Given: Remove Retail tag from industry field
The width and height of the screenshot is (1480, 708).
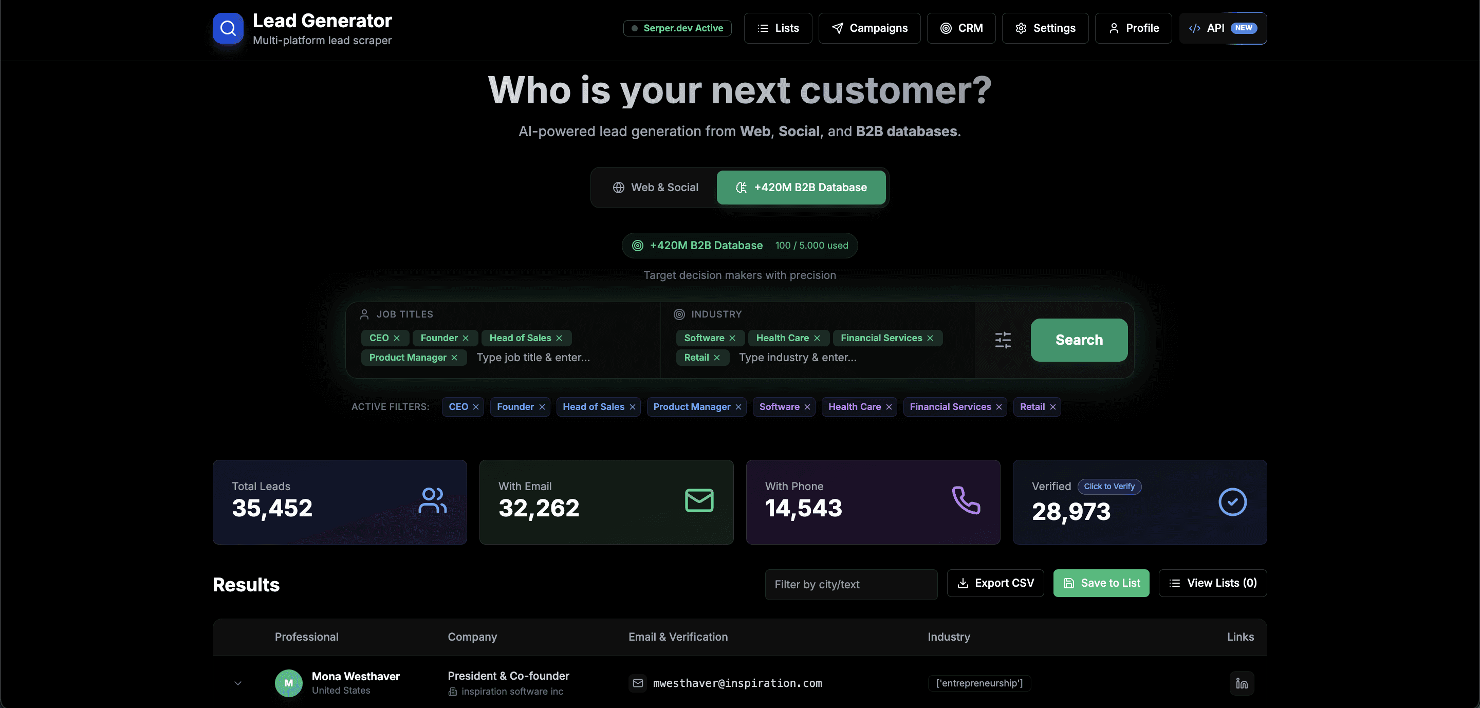Looking at the screenshot, I should [x=716, y=358].
